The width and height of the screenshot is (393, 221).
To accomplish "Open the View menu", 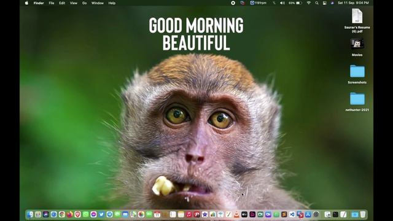I will pos(74,3).
